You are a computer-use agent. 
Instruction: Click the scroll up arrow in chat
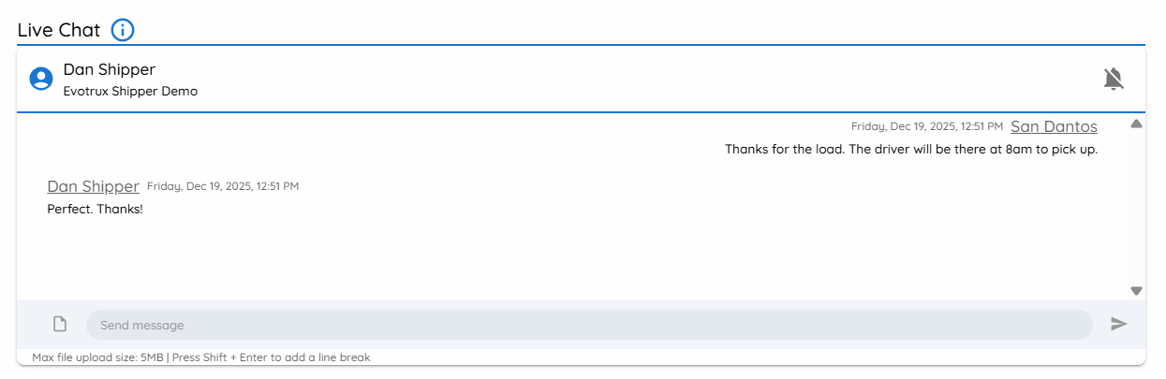(x=1136, y=124)
